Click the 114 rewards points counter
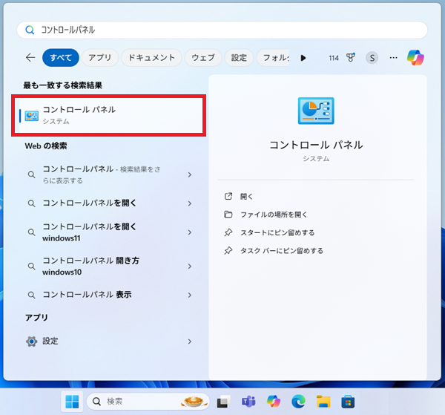This screenshot has height=415, width=445. (334, 58)
